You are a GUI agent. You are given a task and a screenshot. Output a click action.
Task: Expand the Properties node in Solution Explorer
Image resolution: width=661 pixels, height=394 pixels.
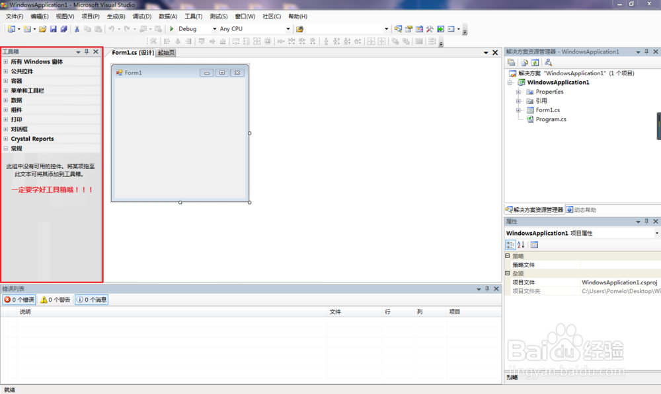pos(518,91)
